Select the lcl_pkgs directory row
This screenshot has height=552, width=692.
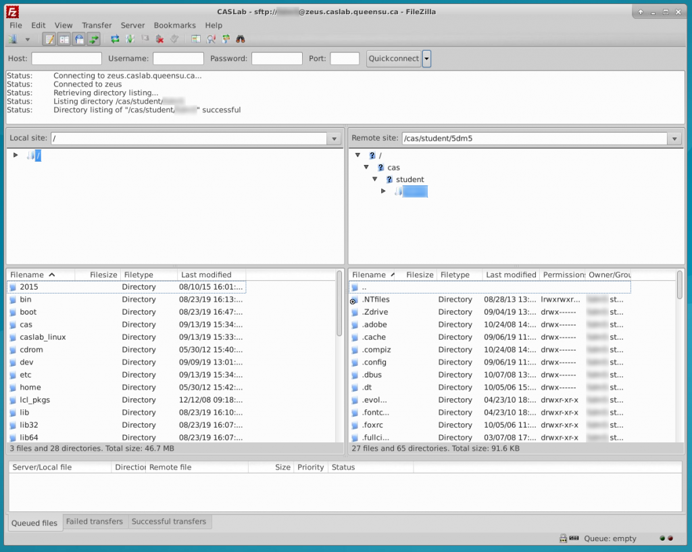click(126, 400)
